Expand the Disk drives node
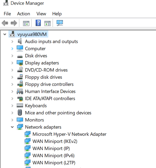This screenshot has height=168, width=156. (x=12, y=56)
